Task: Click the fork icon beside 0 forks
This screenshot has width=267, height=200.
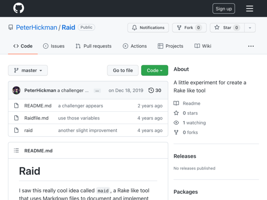Action: coord(176,132)
